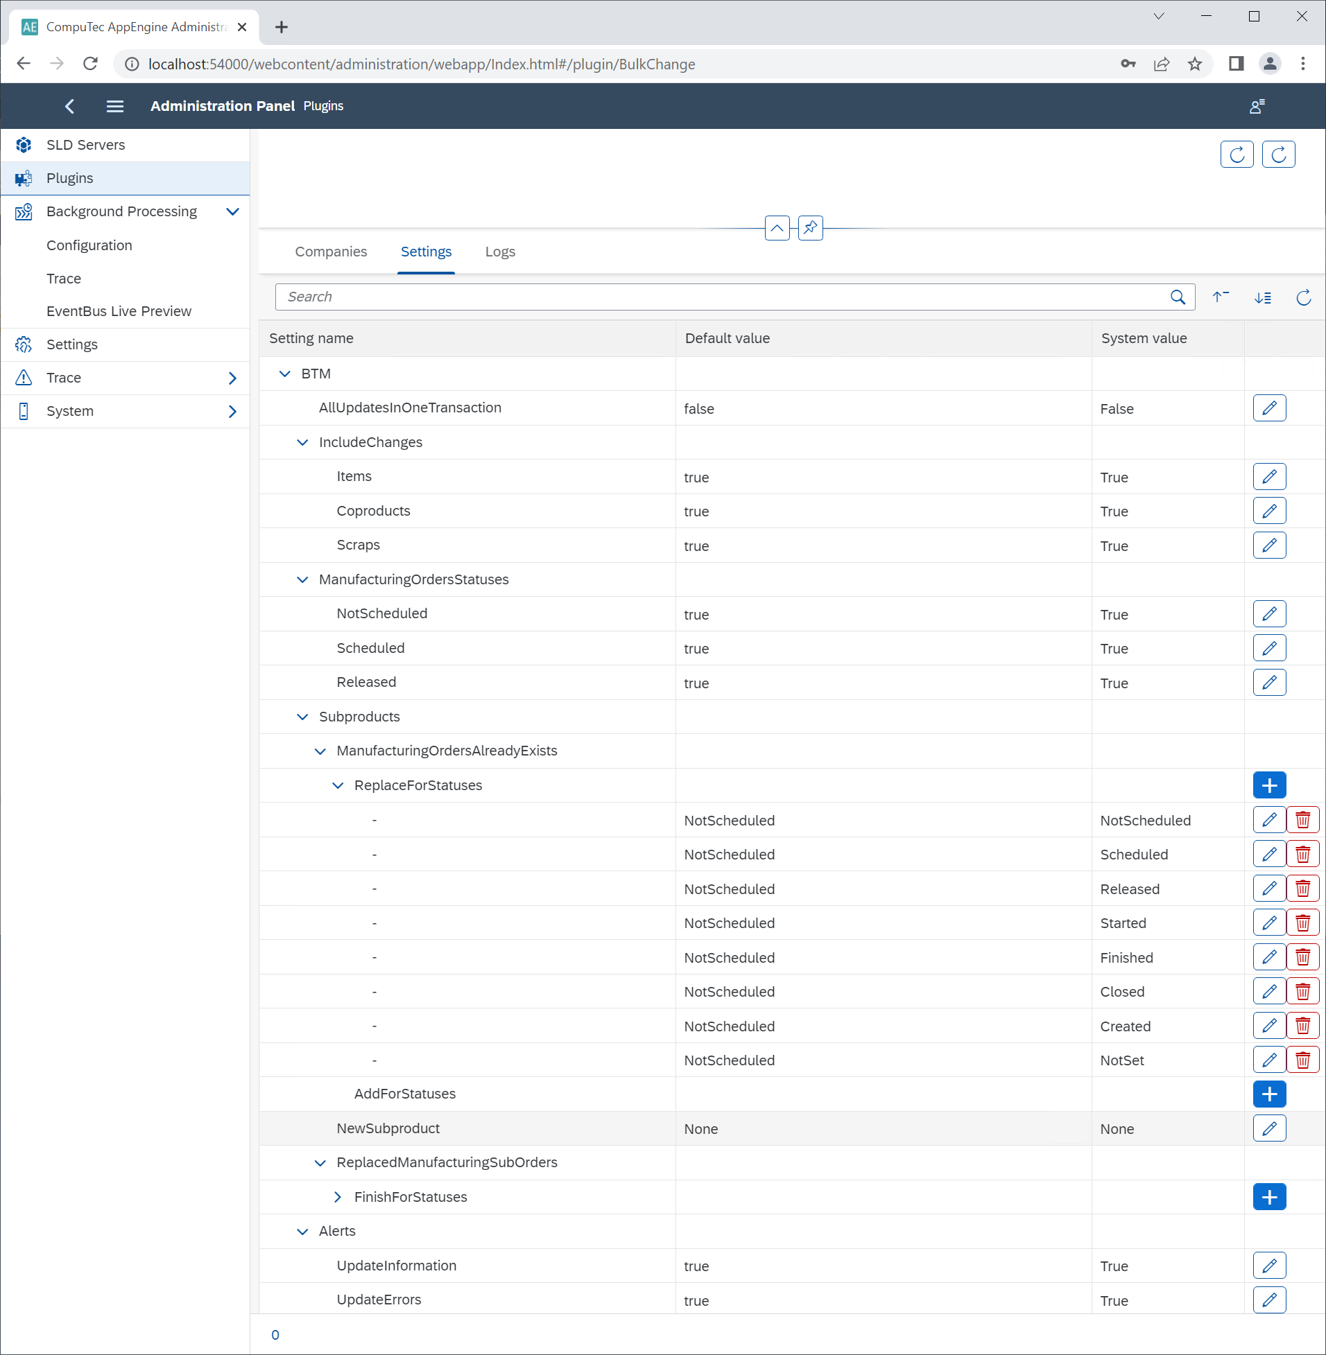The height and width of the screenshot is (1355, 1326).
Task: Expand the System sidebar section
Action: [232, 411]
